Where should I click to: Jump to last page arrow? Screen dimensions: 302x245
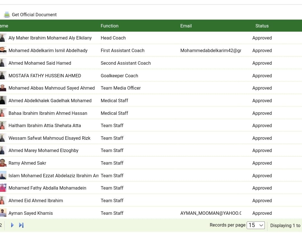point(21,225)
